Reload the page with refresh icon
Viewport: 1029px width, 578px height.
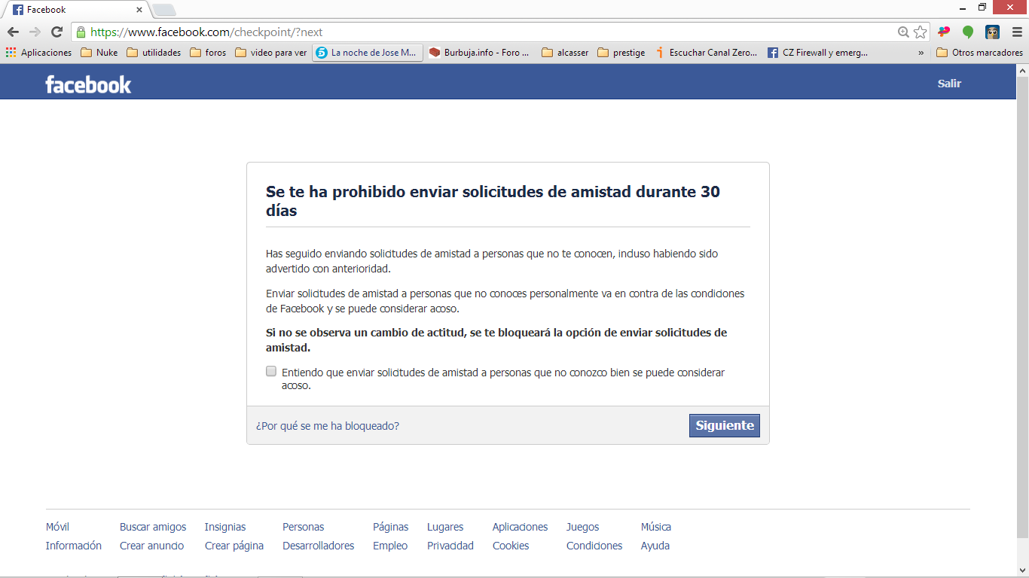point(56,32)
